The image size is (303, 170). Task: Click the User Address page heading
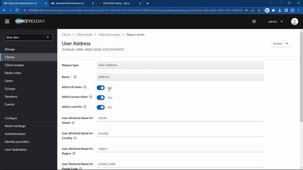(x=76, y=43)
